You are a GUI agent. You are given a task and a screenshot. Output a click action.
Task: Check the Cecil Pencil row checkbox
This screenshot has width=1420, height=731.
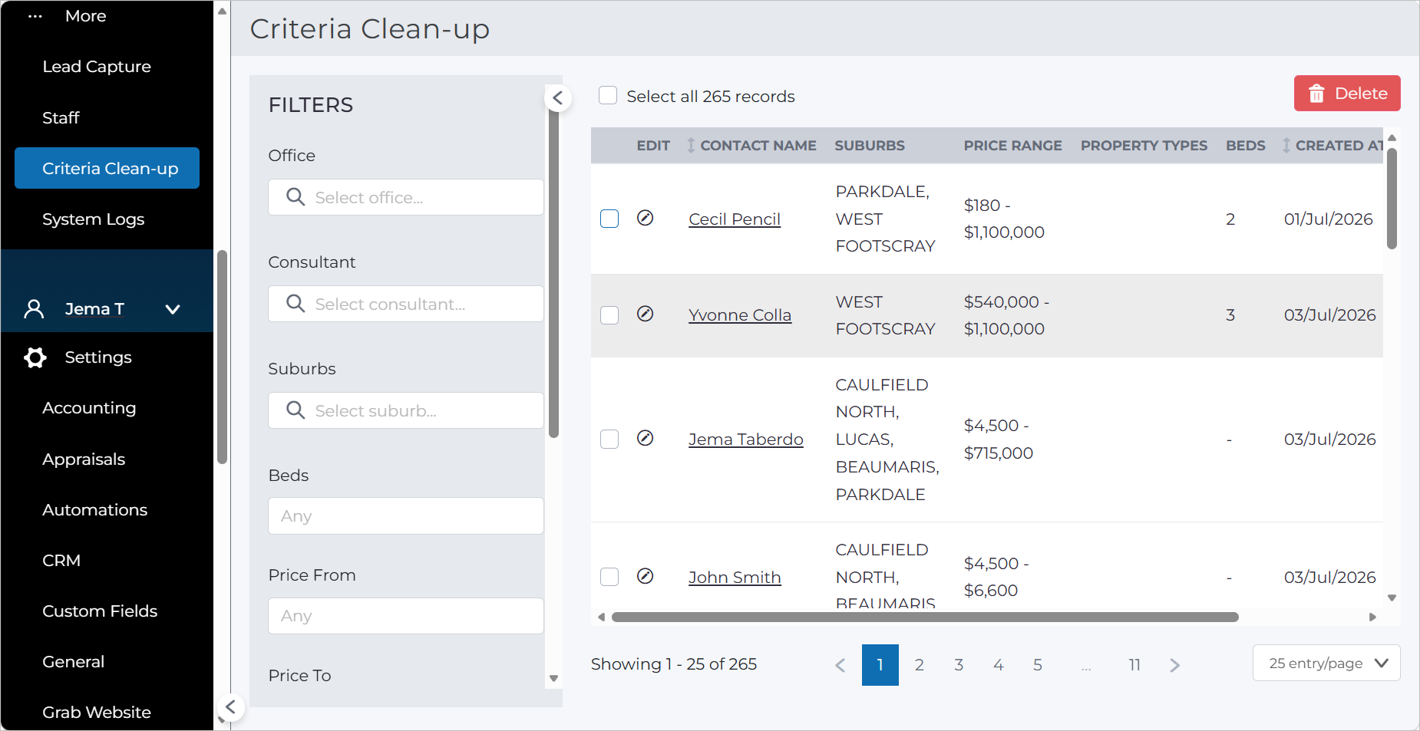coord(609,219)
